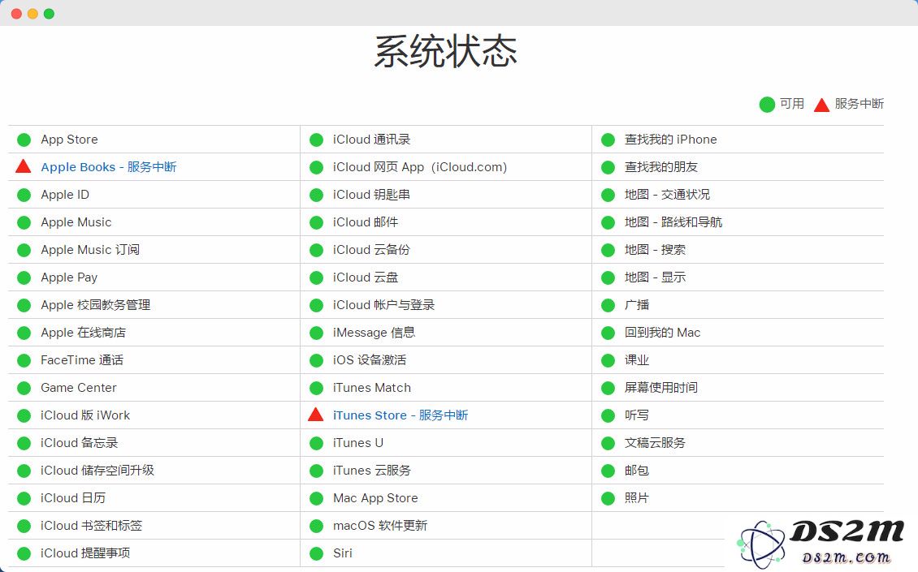Click the green status dot for Apple Pay

[x=24, y=277]
